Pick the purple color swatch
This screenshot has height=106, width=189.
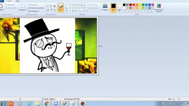point(153,5)
